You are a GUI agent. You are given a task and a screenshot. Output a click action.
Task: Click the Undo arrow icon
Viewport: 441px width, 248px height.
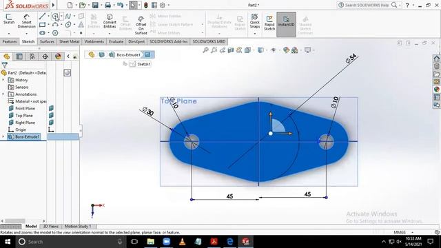(x=120, y=5)
